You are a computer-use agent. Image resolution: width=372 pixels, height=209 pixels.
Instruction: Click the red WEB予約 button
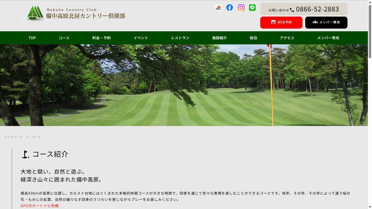pos(281,23)
